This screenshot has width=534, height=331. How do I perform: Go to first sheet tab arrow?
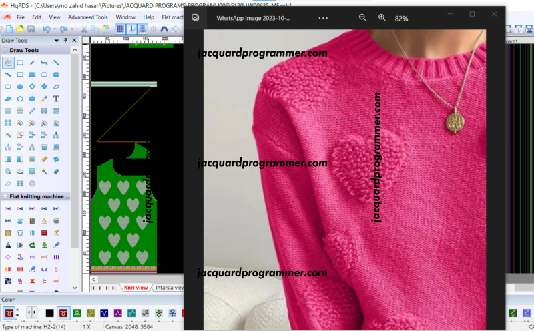pos(93,288)
